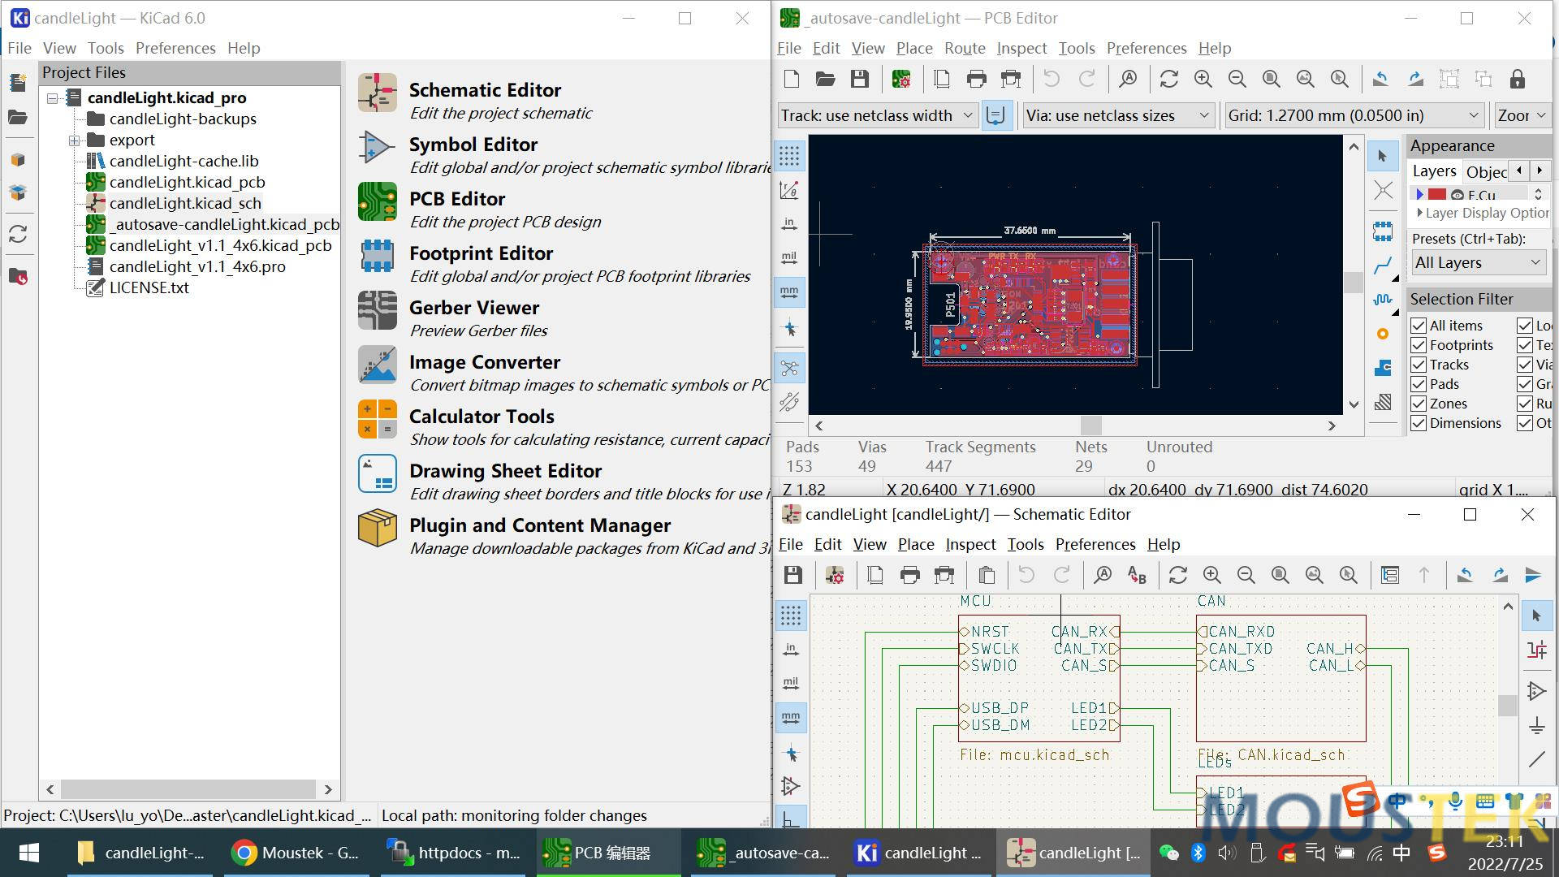The height and width of the screenshot is (877, 1559).
Task: Open Tools menu in KiCad project manager
Action: tap(106, 48)
